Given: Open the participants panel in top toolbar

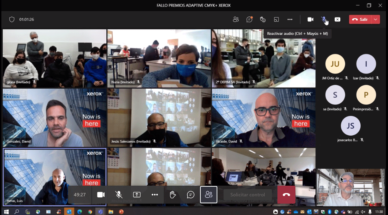Looking at the screenshot, I should click(236, 20).
